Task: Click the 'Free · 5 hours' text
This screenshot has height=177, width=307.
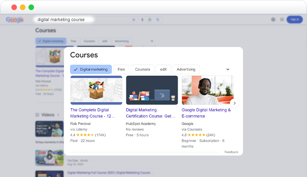Action: pyautogui.click(x=137, y=135)
